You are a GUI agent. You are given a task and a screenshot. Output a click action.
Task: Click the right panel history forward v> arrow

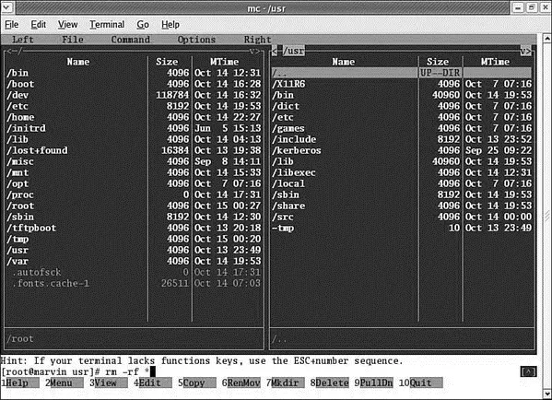point(525,52)
